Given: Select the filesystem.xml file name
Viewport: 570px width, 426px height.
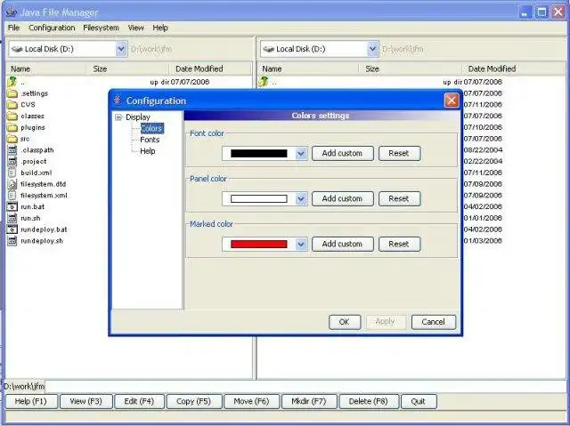Looking at the screenshot, I should [44, 196].
